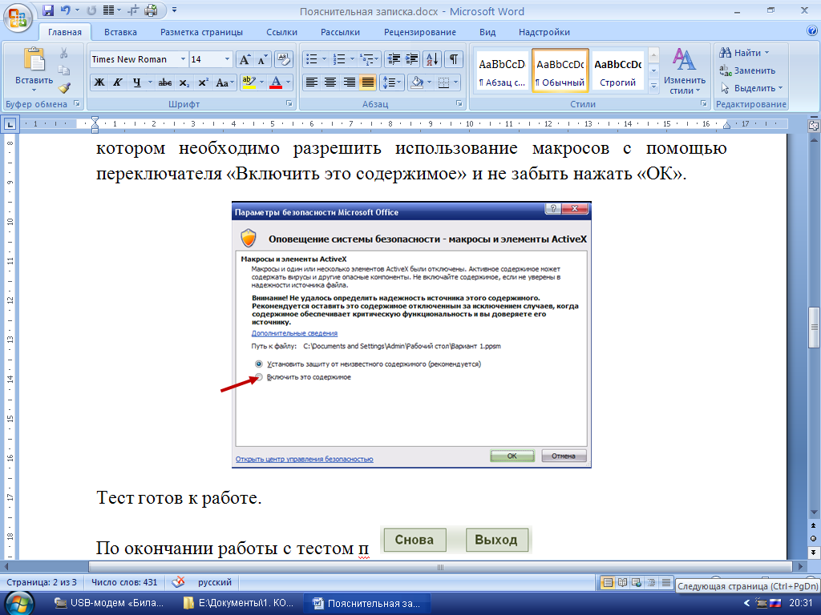Open the underline style dropdown arrow
Image resolution: width=821 pixels, height=615 pixels.
pyautogui.click(x=150, y=82)
